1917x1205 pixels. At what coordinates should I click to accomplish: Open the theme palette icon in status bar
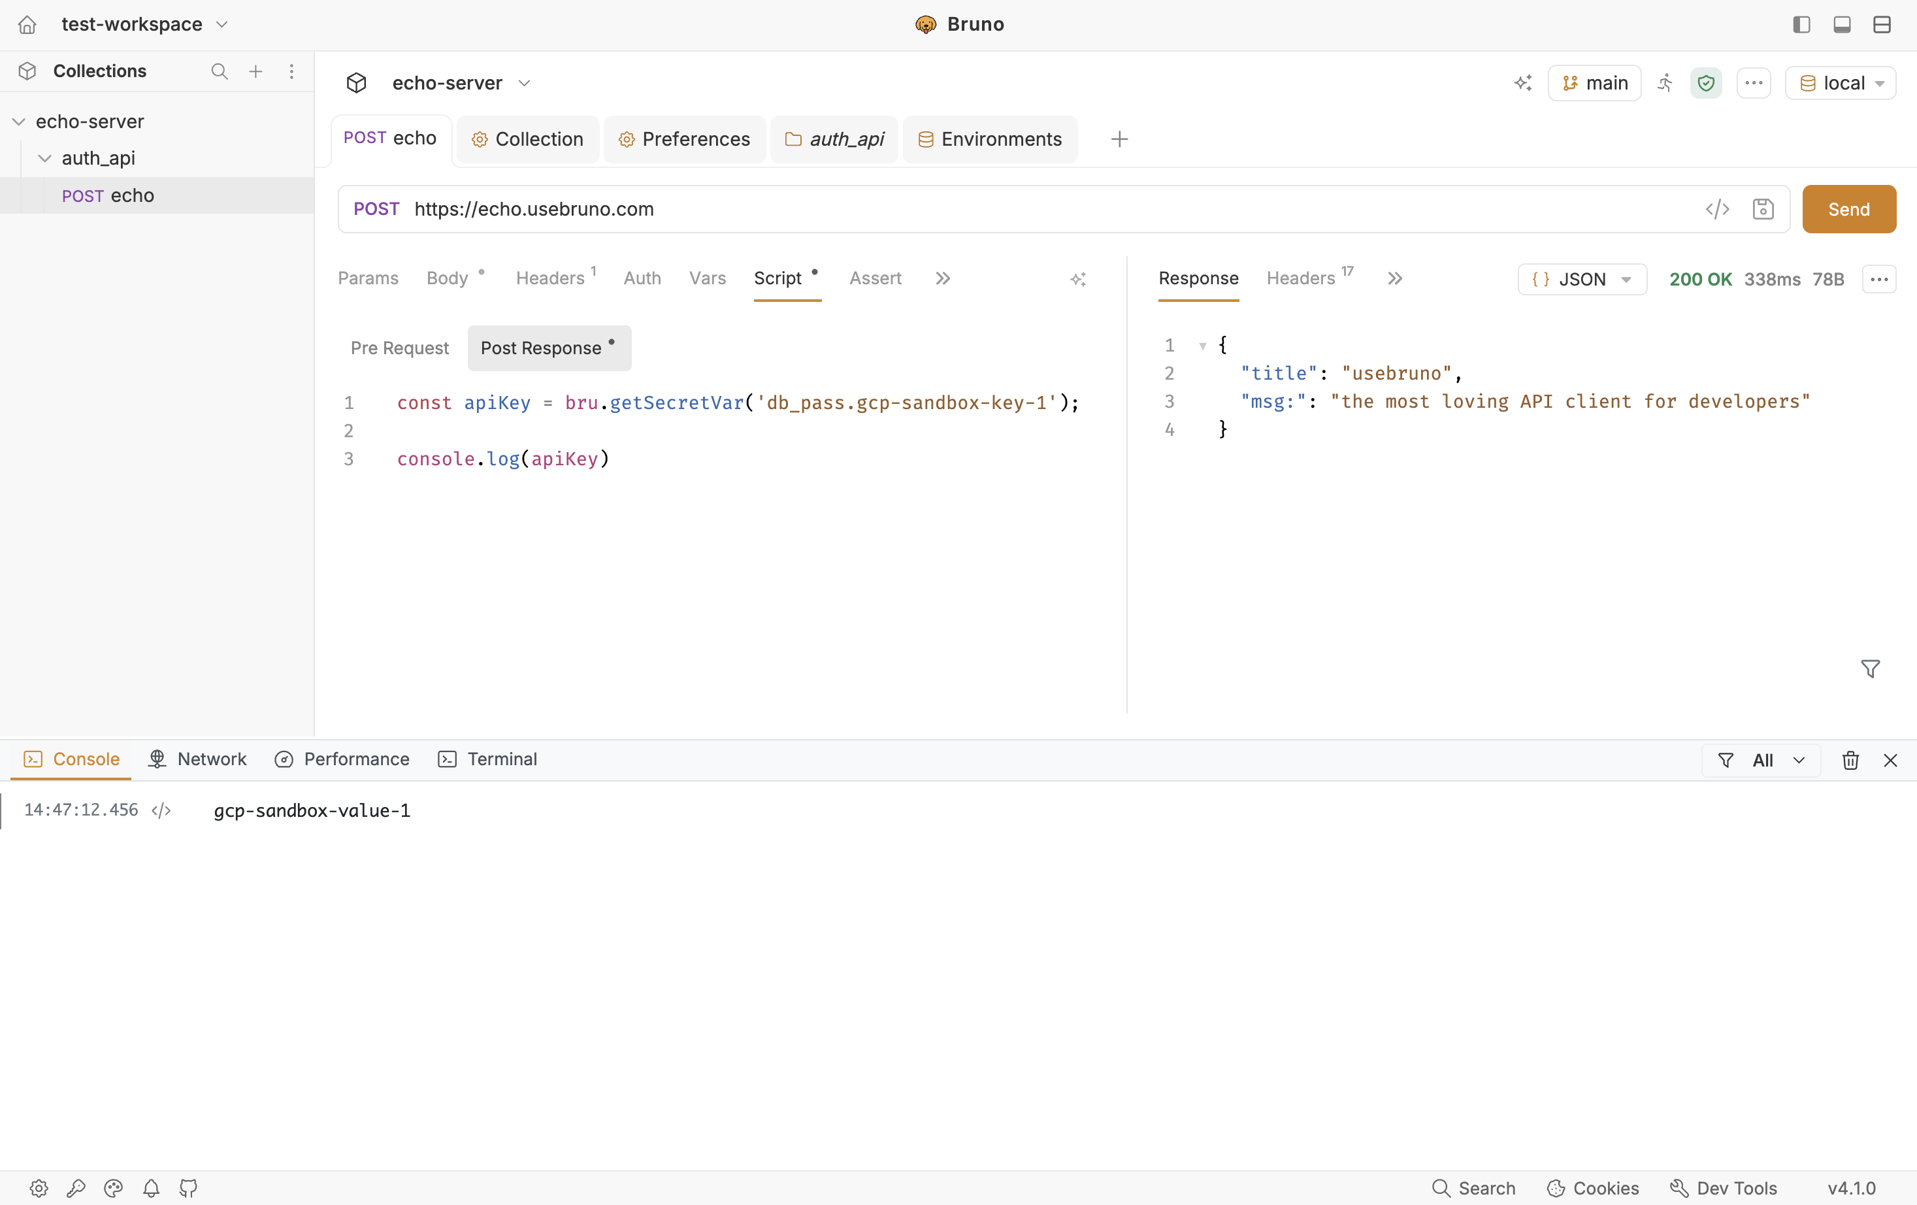pyautogui.click(x=114, y=1188)
